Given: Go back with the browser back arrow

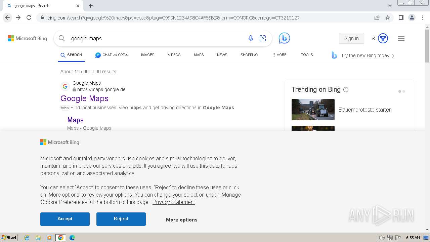Looking at the screenshot, I should [7, 17].
